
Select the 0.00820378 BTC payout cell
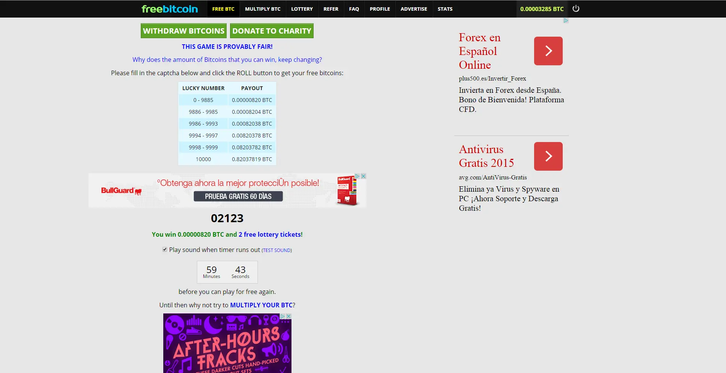pos(252,136)
